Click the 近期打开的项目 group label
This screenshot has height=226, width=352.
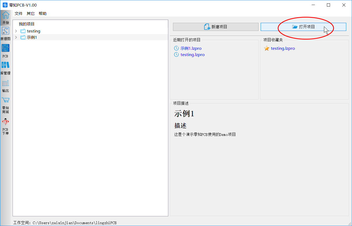point(187,40)
